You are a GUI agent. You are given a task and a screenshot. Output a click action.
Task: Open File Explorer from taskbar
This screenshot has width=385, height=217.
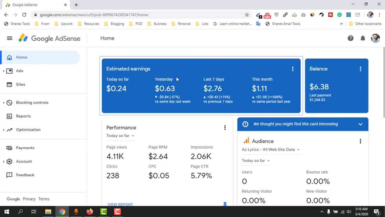coord(48,212)
